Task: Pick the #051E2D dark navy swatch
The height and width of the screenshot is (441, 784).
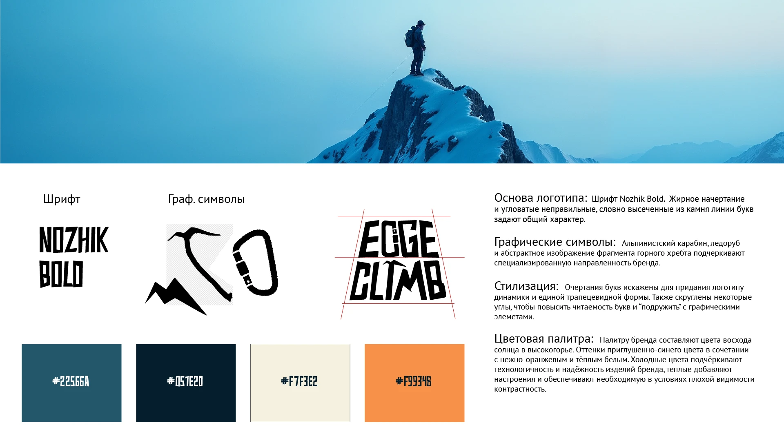Action: 186,383
